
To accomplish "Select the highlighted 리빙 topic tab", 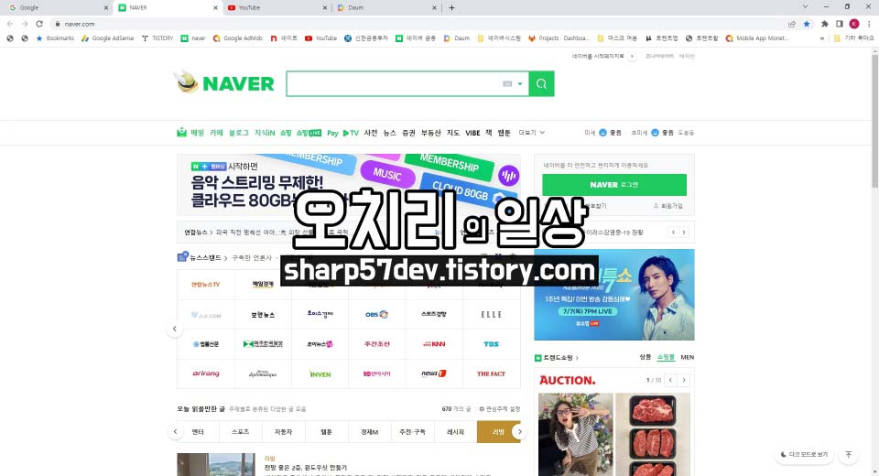I will point(498,432).
